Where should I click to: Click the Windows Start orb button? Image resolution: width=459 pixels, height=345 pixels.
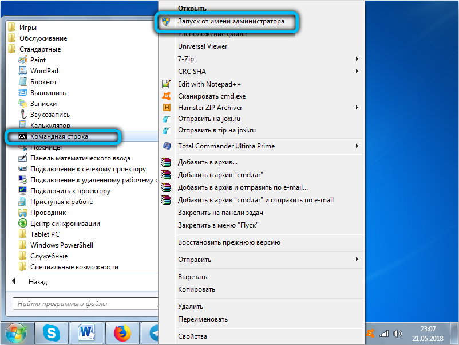tap(17, 333)
